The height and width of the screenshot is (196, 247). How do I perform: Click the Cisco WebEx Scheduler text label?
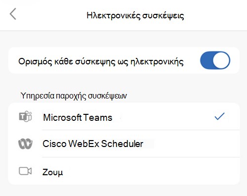coord(93,144)
